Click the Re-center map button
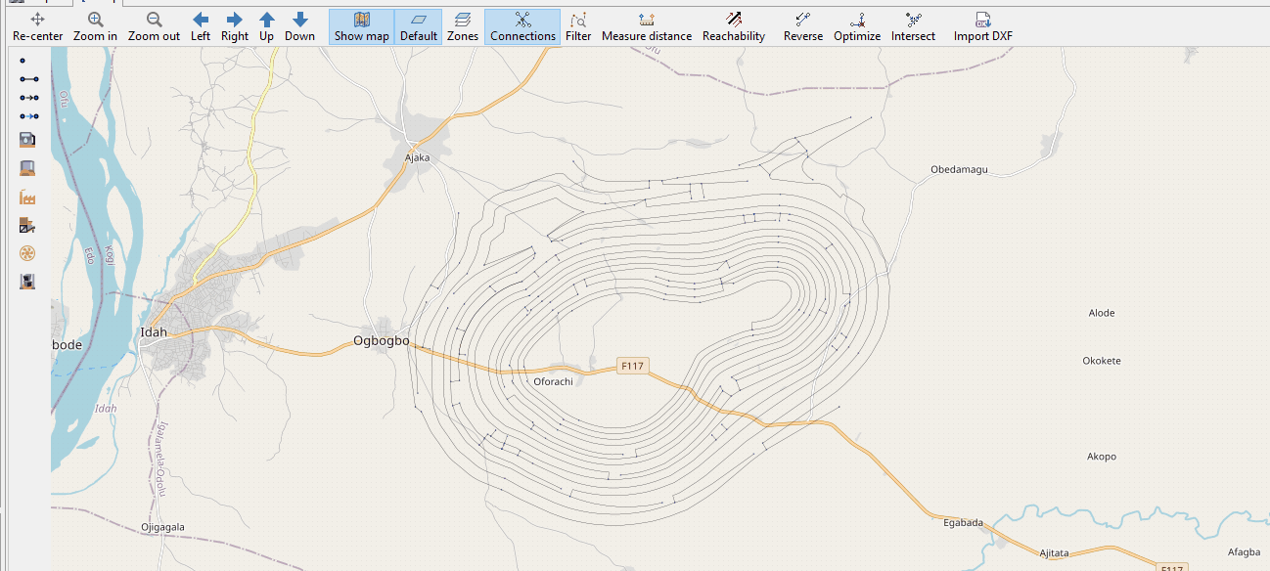Viewport: 1270px width, 571px height. point(38,27)
